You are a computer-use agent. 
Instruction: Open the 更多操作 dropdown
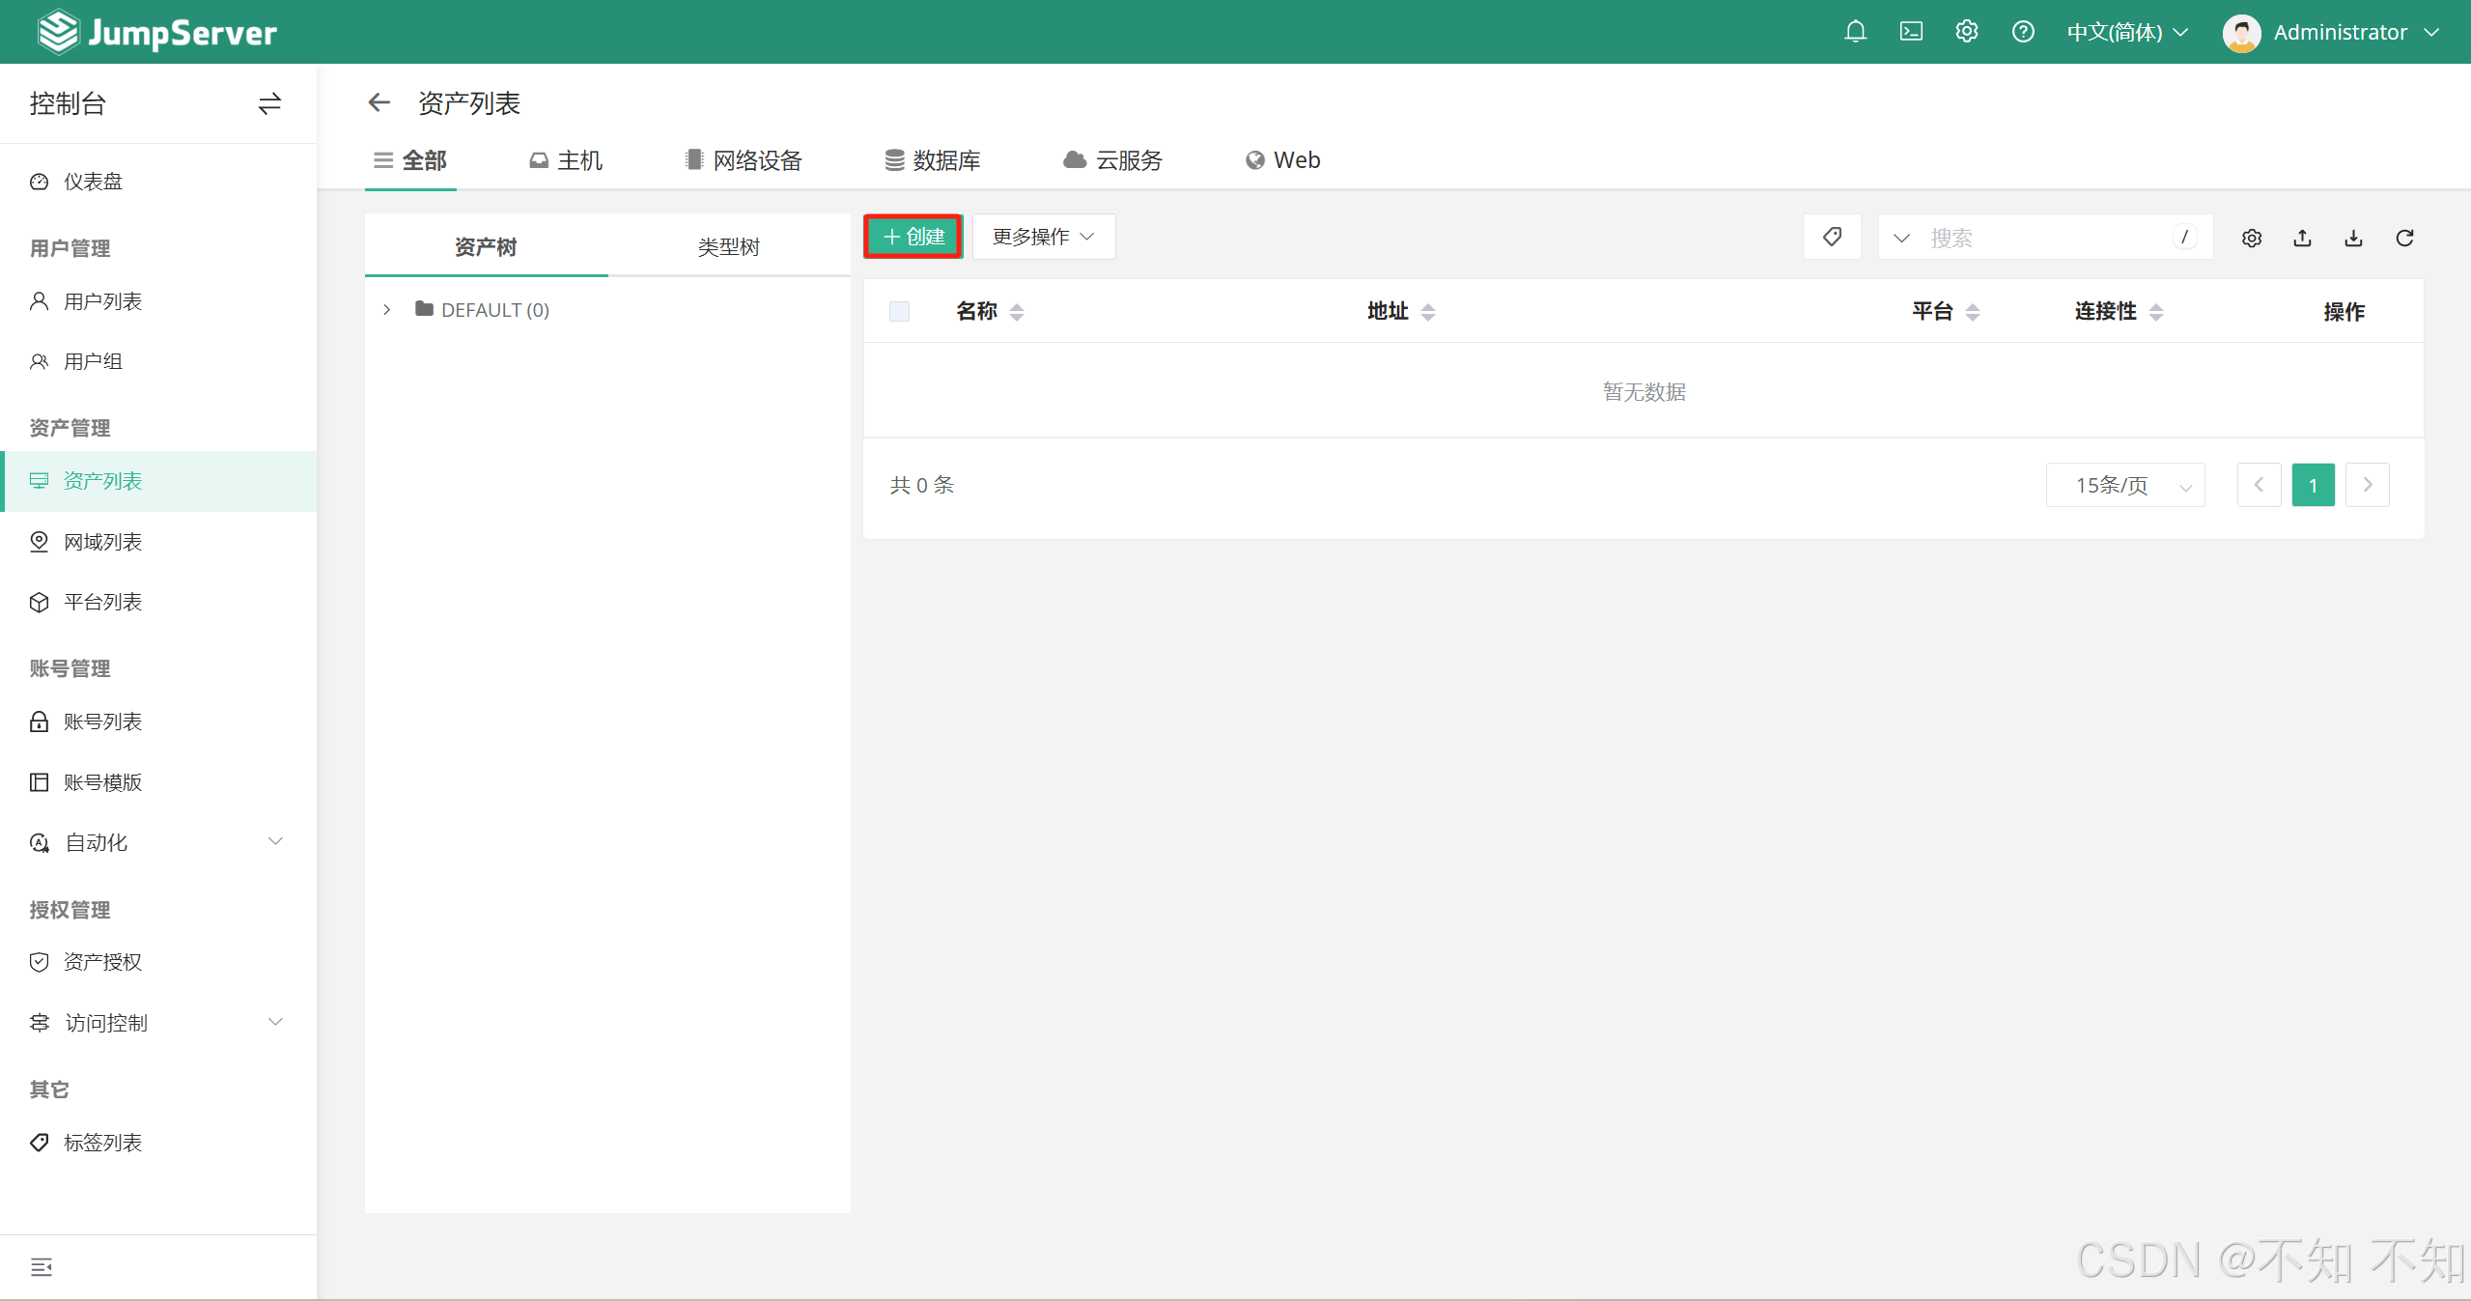click(1043, 237)
